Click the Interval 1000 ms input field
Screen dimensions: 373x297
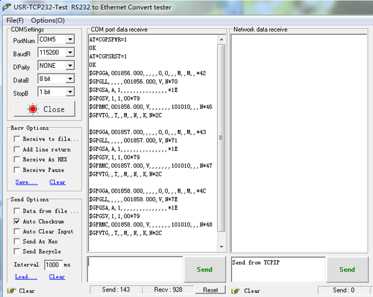click(53, 265)
